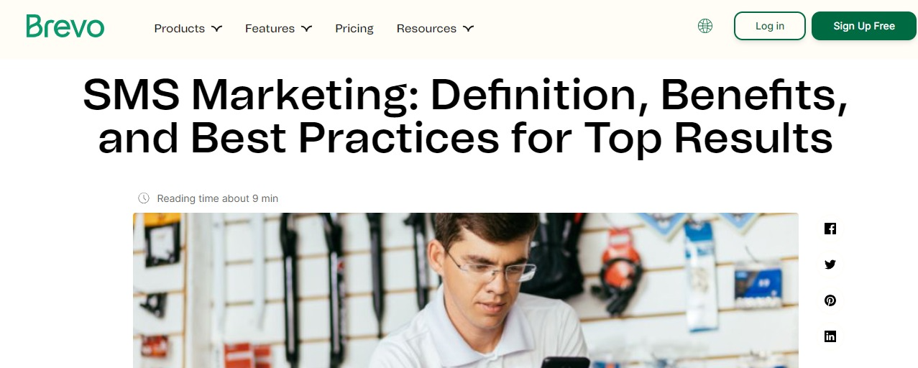Pin article on Pinterest
Image resolution: width=918 pixels, height=368 pixels.
830,300
